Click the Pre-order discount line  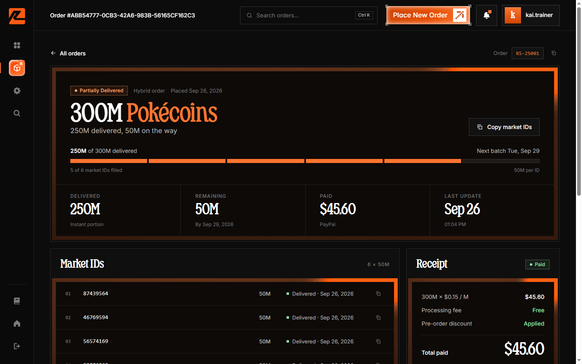483,324
